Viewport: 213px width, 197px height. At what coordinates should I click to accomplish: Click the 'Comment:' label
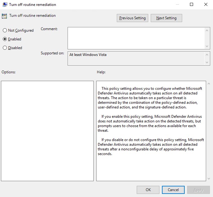49,29
